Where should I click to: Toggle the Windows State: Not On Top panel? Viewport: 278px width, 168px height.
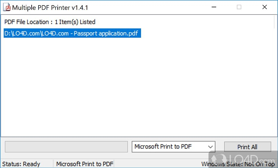pyautogui.click(x=238, y=164)
